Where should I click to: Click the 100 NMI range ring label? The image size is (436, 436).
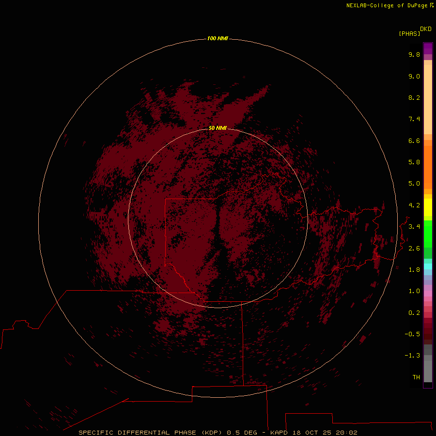pyautogui.click(x=218, y=38)
